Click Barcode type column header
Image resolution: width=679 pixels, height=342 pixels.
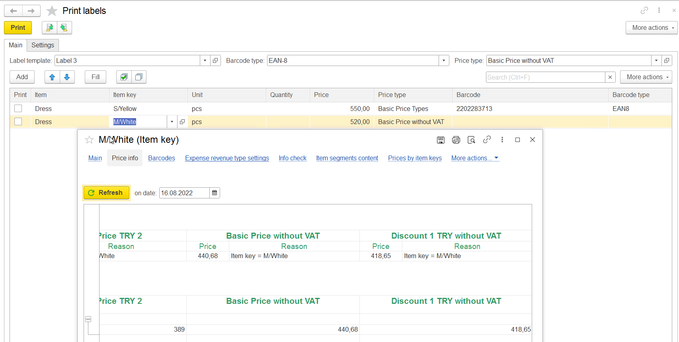pos(640,95)
